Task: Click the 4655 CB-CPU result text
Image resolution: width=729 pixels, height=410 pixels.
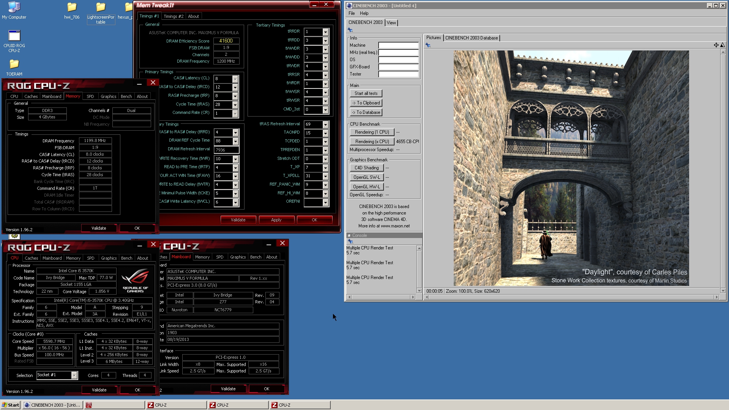Action: coord(407,142)
